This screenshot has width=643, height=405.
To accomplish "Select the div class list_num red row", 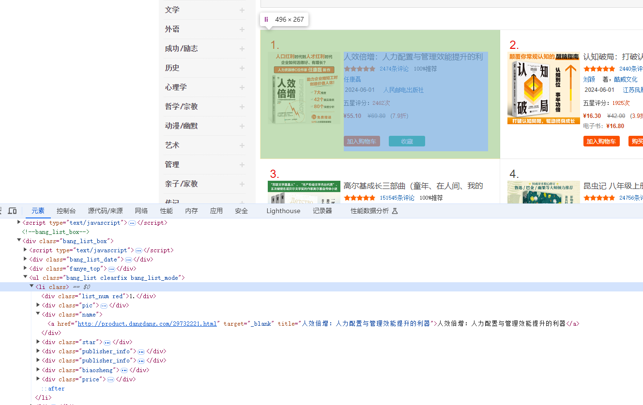I will 321,296.
